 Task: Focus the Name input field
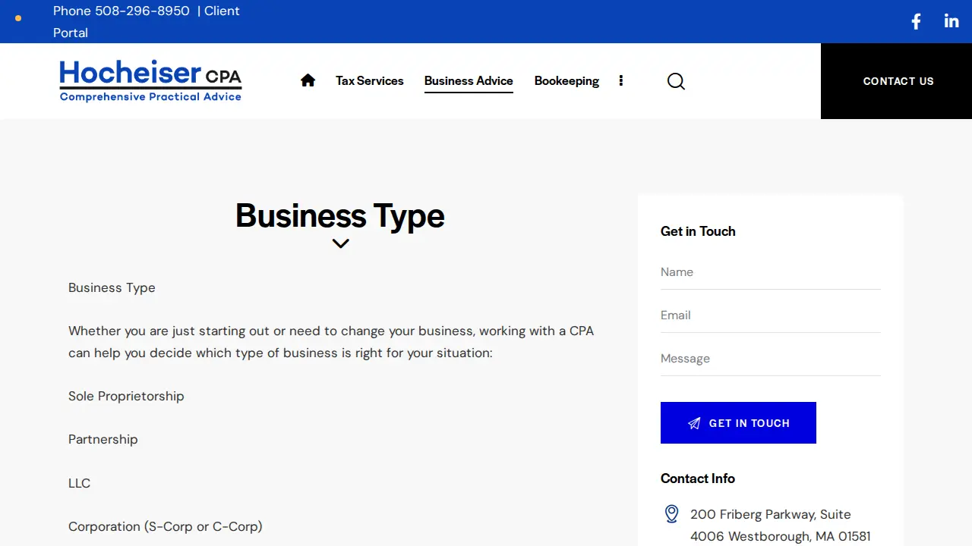pos(771,272)
